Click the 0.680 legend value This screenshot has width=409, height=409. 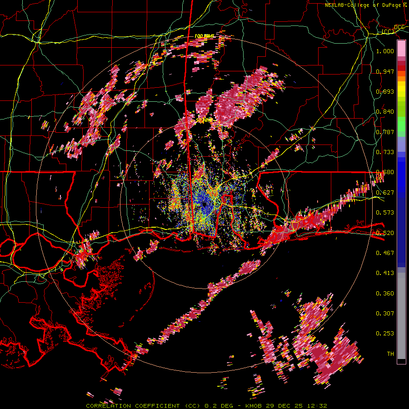point(385,172)
